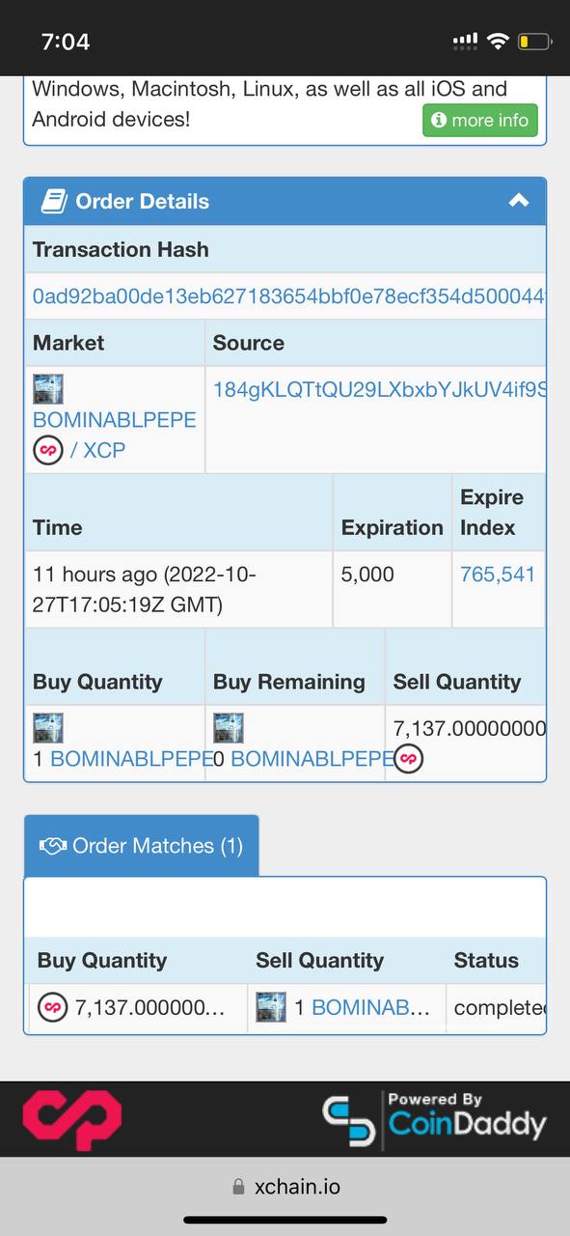Open BOMINAB... link in match row
The width and height of the screenshot is (570, 1236).
click(x=370, y=1008)
